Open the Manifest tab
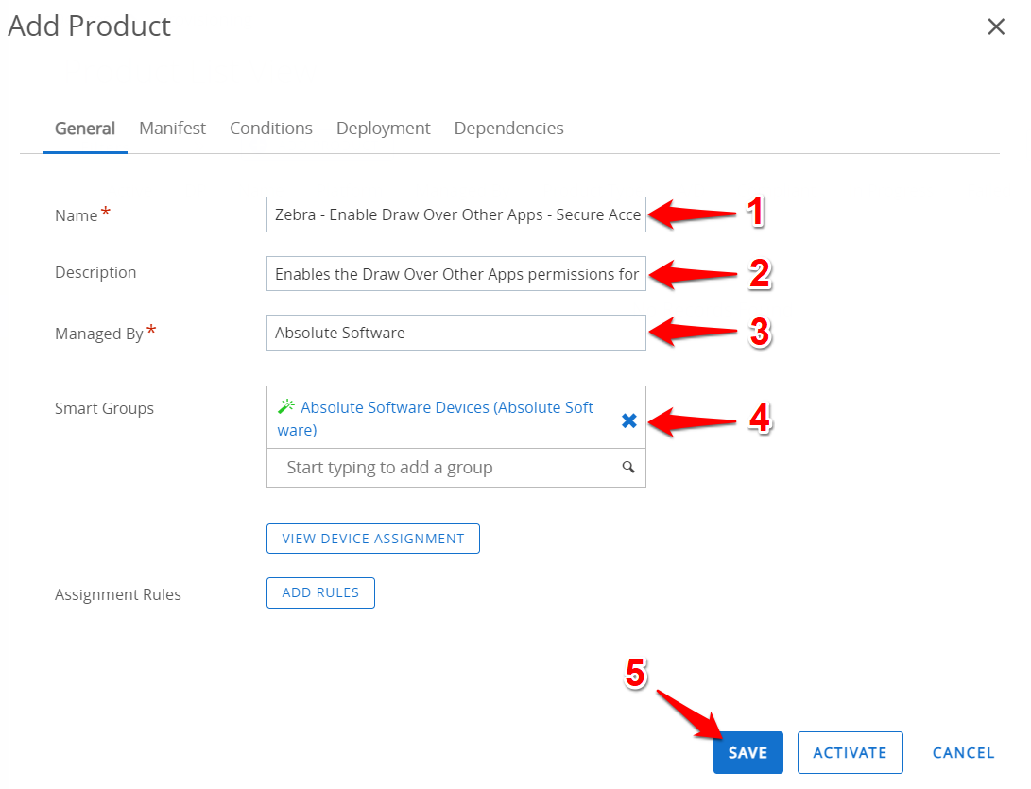This screenshot has width=1031, height=789. [172, 129]
